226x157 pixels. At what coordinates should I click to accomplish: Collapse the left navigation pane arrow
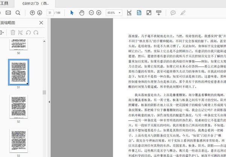click(x=49, y=102)
